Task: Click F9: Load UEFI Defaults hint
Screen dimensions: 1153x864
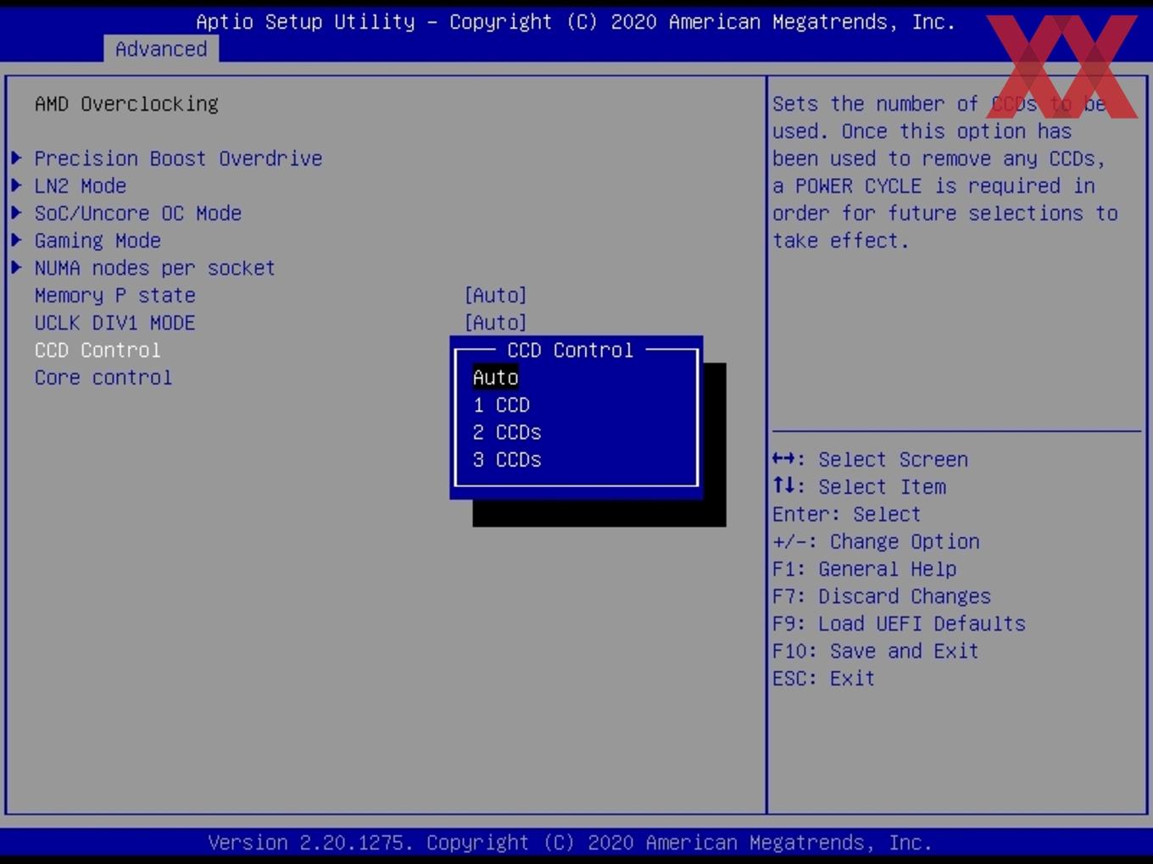Action: coord(899,623)
